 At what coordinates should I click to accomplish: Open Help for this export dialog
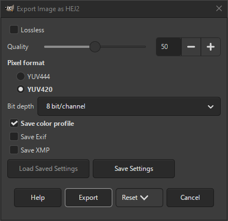pos(37,198)
